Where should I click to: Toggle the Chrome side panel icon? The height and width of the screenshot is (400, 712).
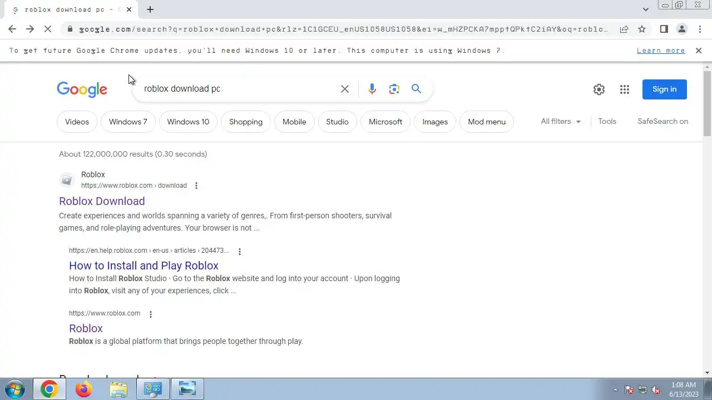664,29
